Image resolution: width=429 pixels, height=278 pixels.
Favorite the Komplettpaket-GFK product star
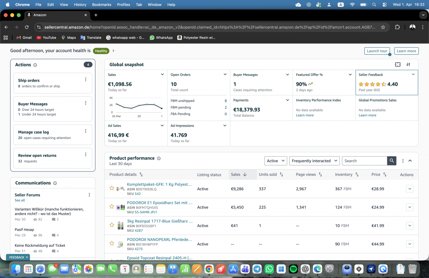(112, 188)
